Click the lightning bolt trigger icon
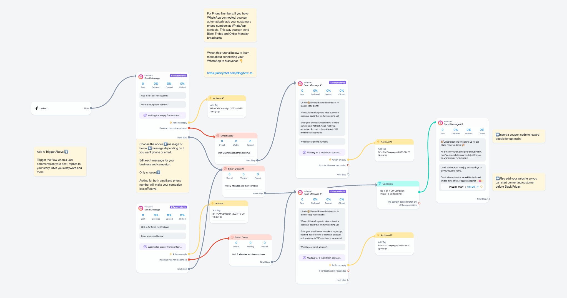Screen dimensions: 567x298 (x=37, y=108)
